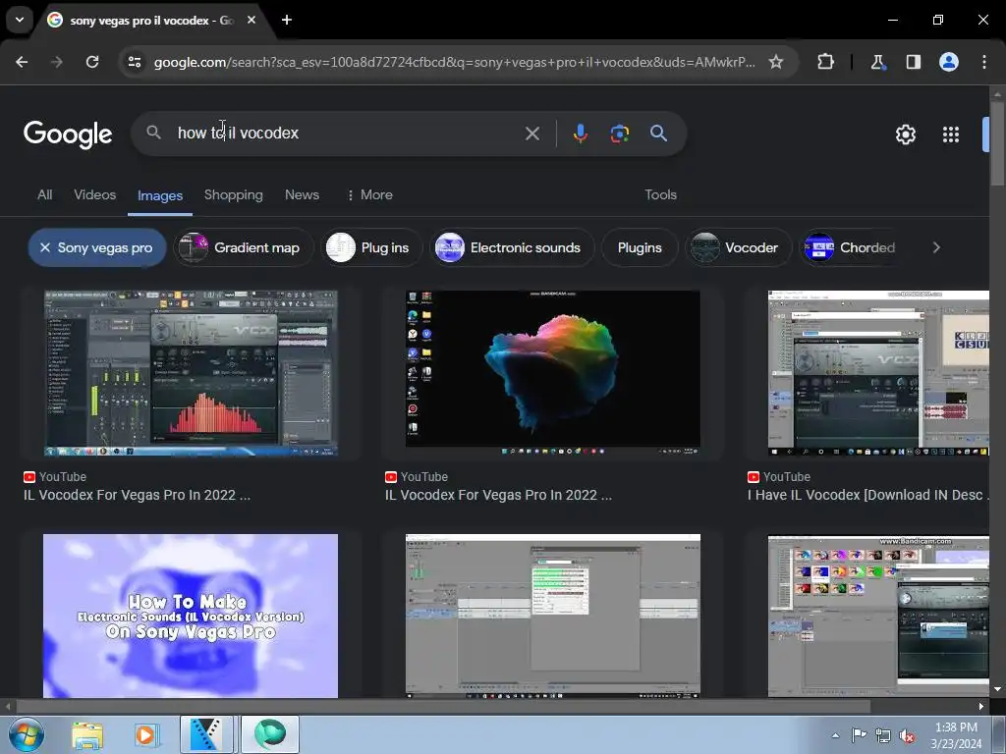The image size is (1006, 754).
Task: Bookmark this page with star icon
Action: (x=776, y=62)
